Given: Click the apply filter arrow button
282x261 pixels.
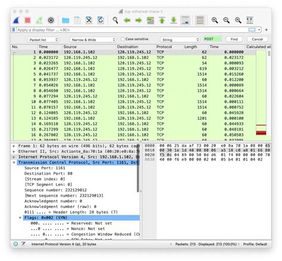Looking at the screenshot, I should coord(252,30).
